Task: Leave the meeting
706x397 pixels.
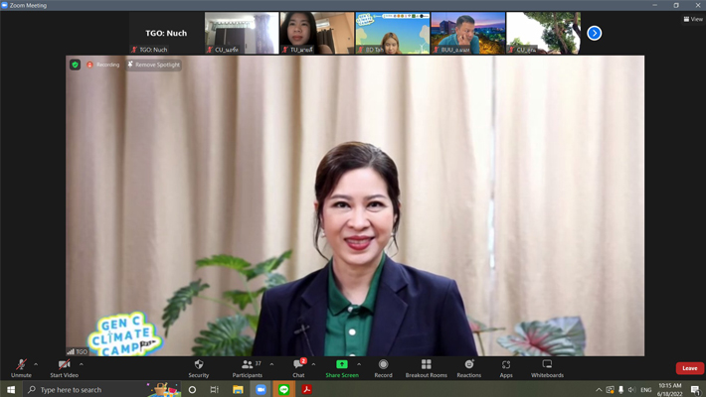Action: [690, 368]
